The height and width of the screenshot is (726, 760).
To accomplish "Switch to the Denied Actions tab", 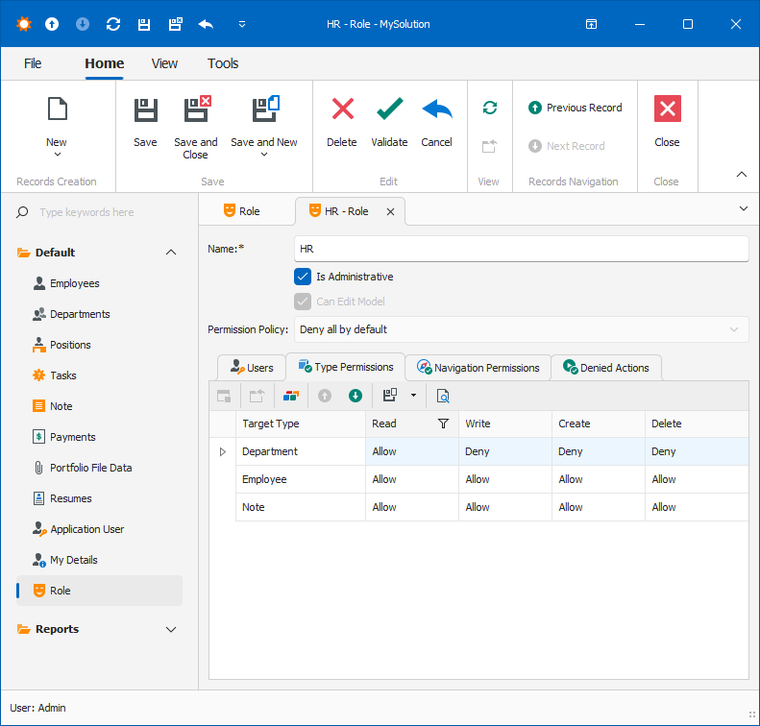I will click(x=606, y=368).
